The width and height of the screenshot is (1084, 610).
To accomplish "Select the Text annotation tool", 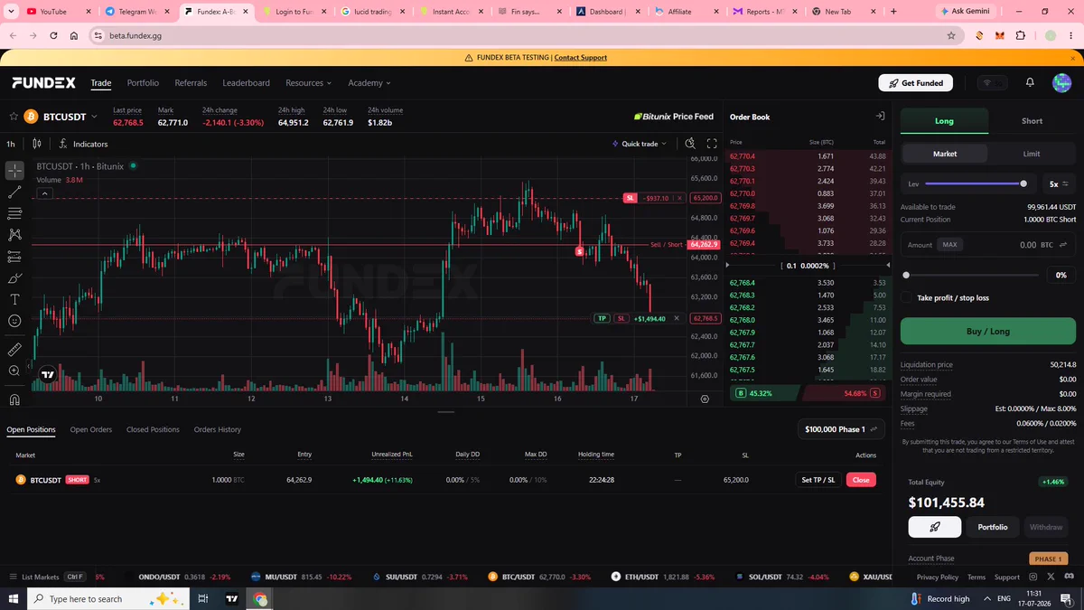I will [14, 299].
